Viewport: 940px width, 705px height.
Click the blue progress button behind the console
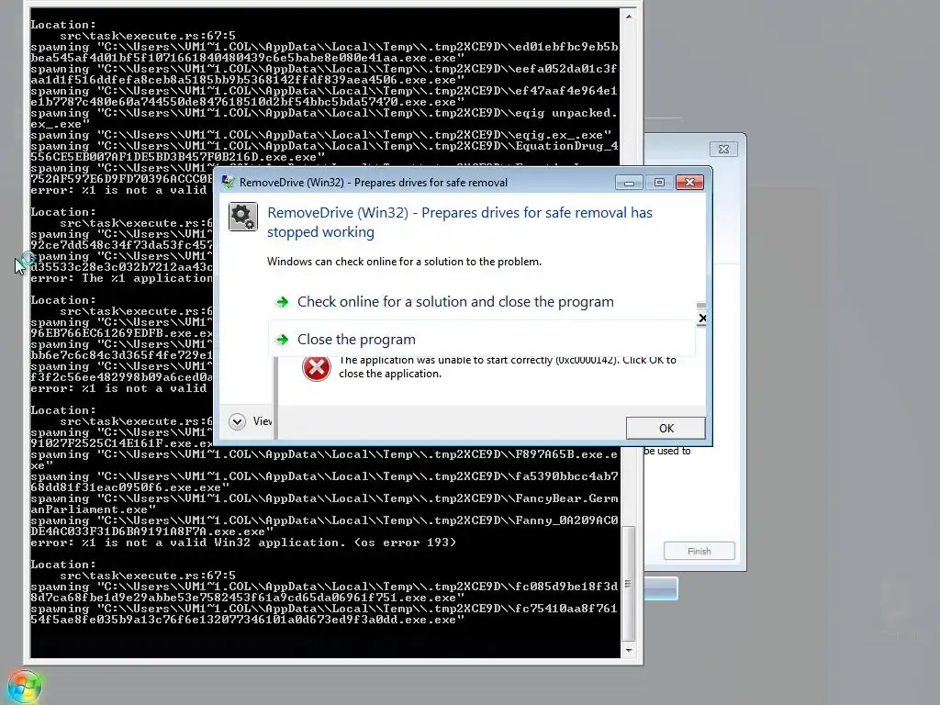click(x=661, y=588)
